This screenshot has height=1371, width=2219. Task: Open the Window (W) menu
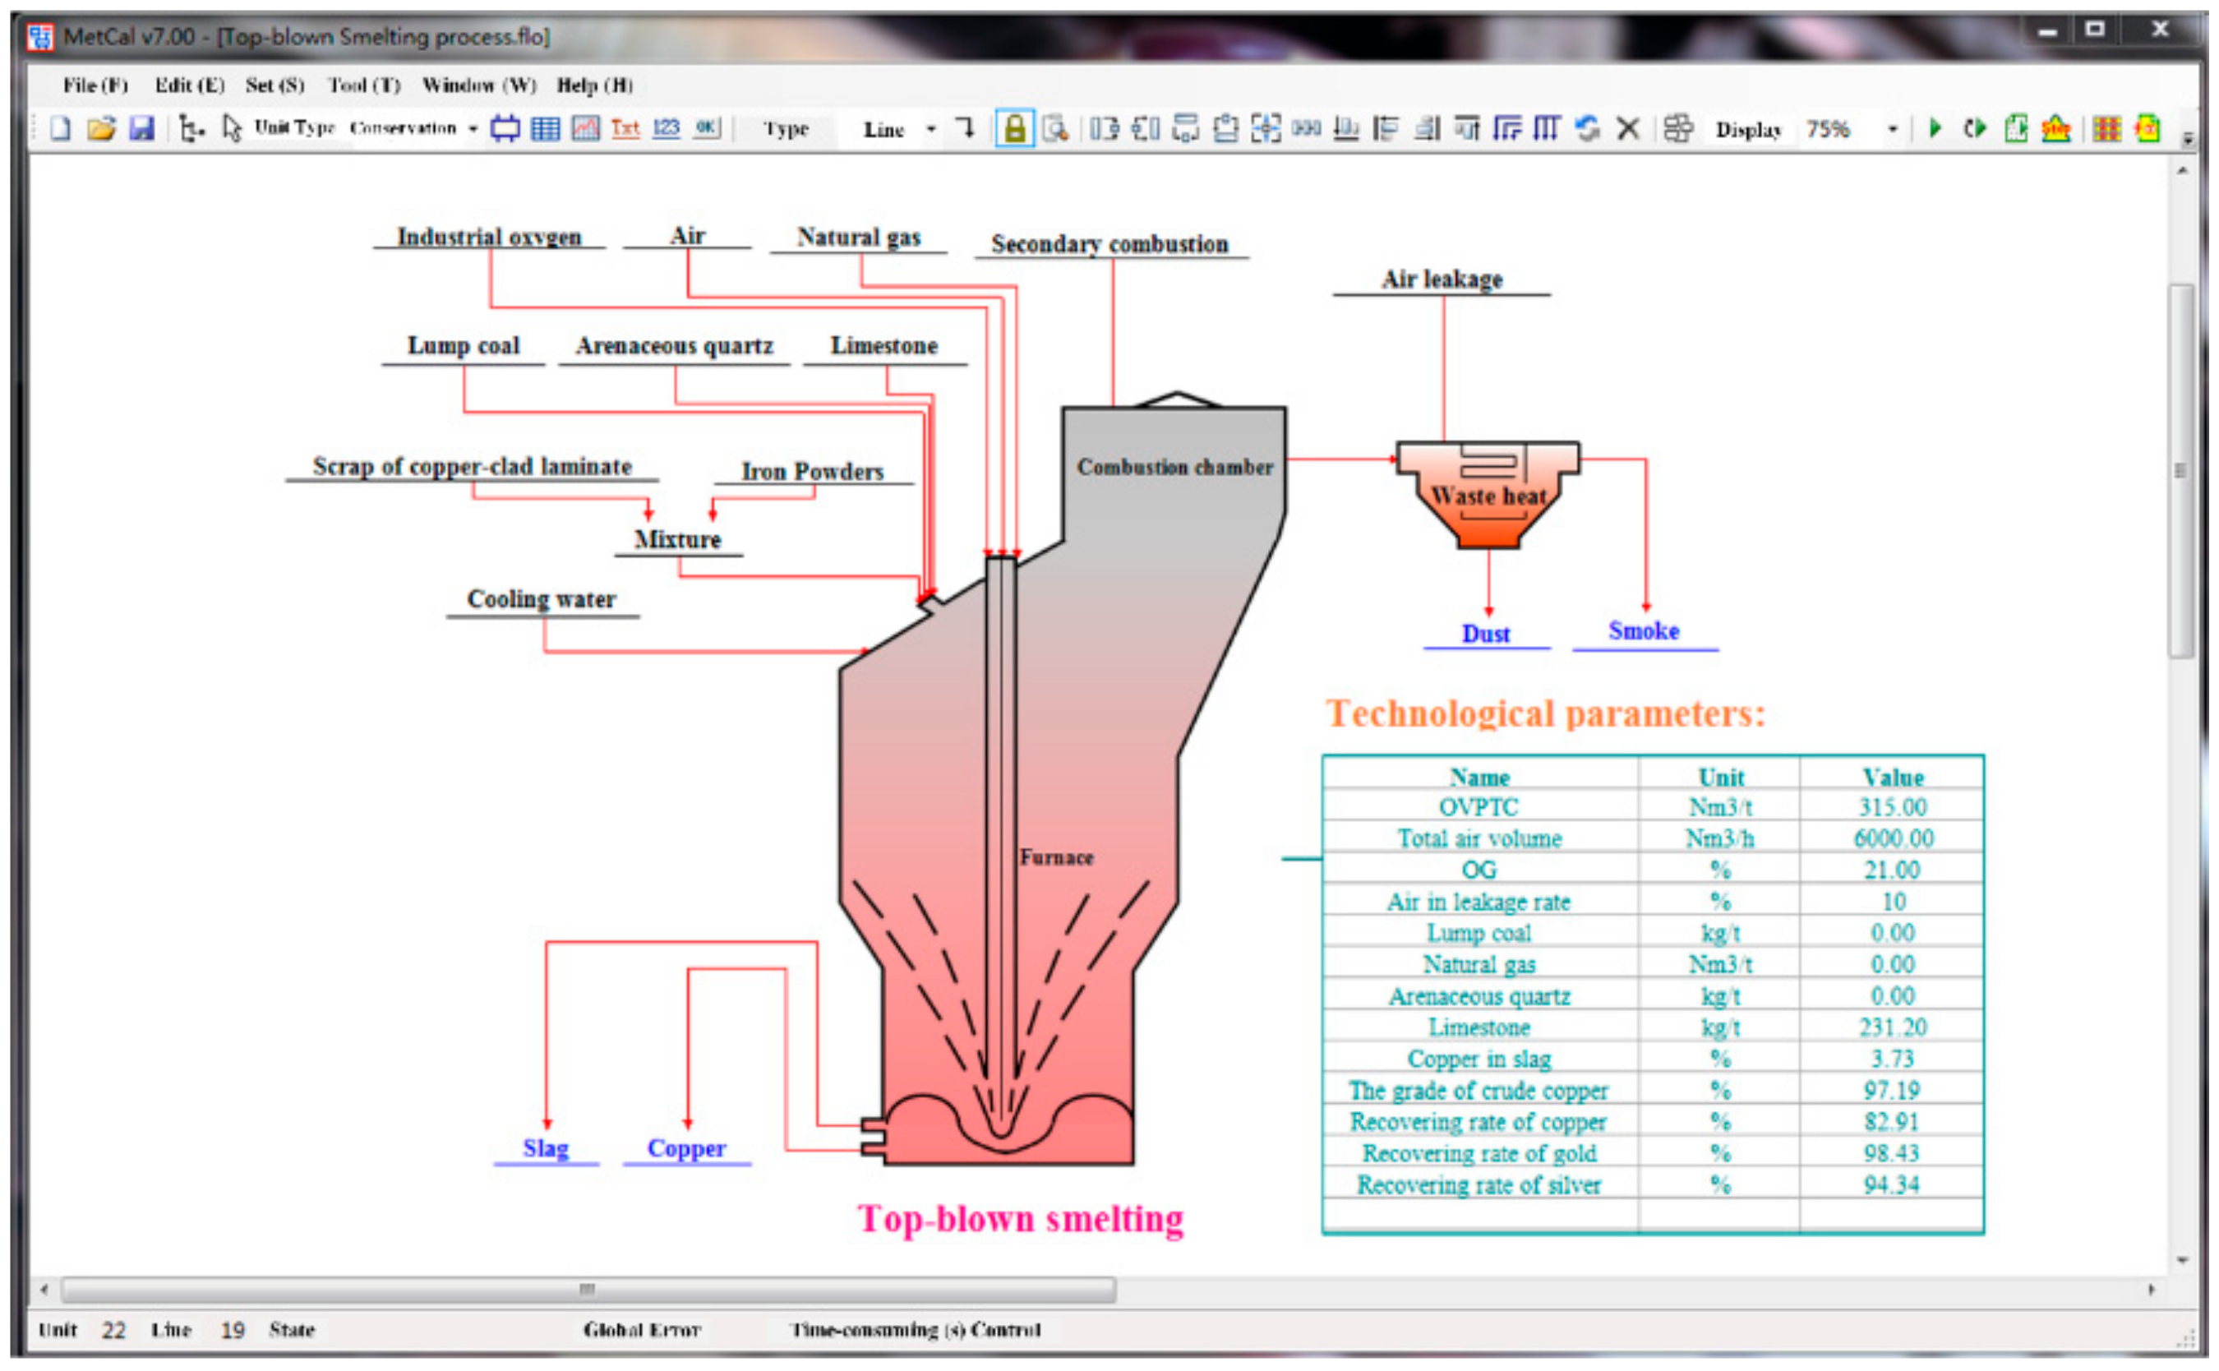point(478,85)
